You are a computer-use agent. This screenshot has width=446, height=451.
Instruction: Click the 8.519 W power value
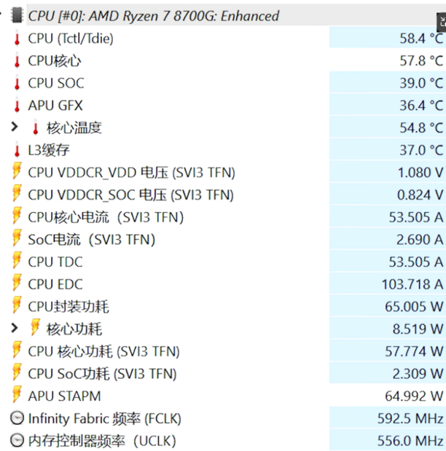[418, 329]
